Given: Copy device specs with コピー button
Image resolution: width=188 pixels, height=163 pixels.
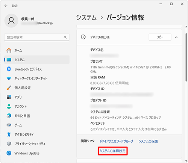Looking at the screenshot, I should (160, 37).
